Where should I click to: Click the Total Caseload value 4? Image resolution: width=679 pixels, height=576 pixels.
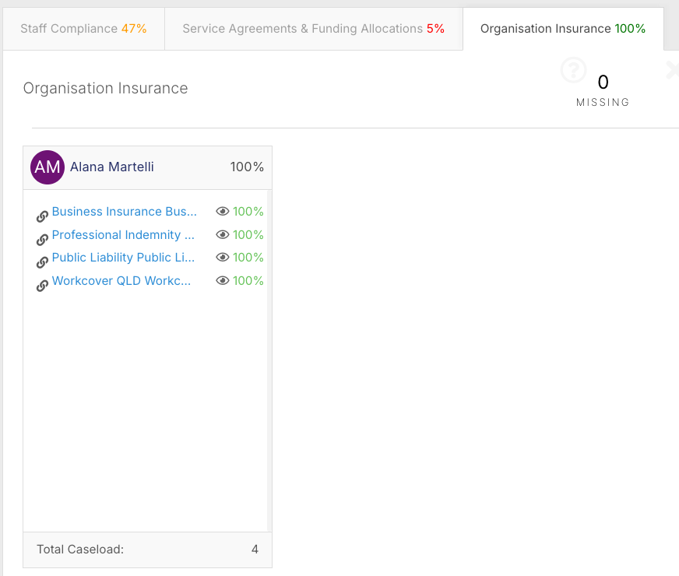click(x=255, y=550)
